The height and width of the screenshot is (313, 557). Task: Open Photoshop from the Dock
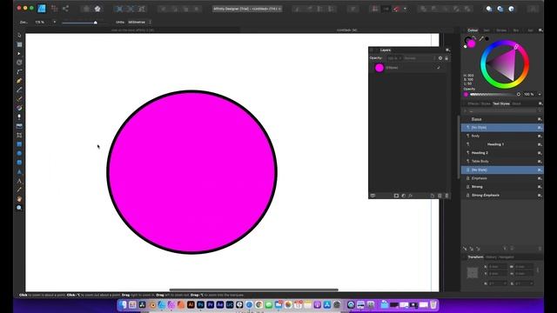coord(201,304)
